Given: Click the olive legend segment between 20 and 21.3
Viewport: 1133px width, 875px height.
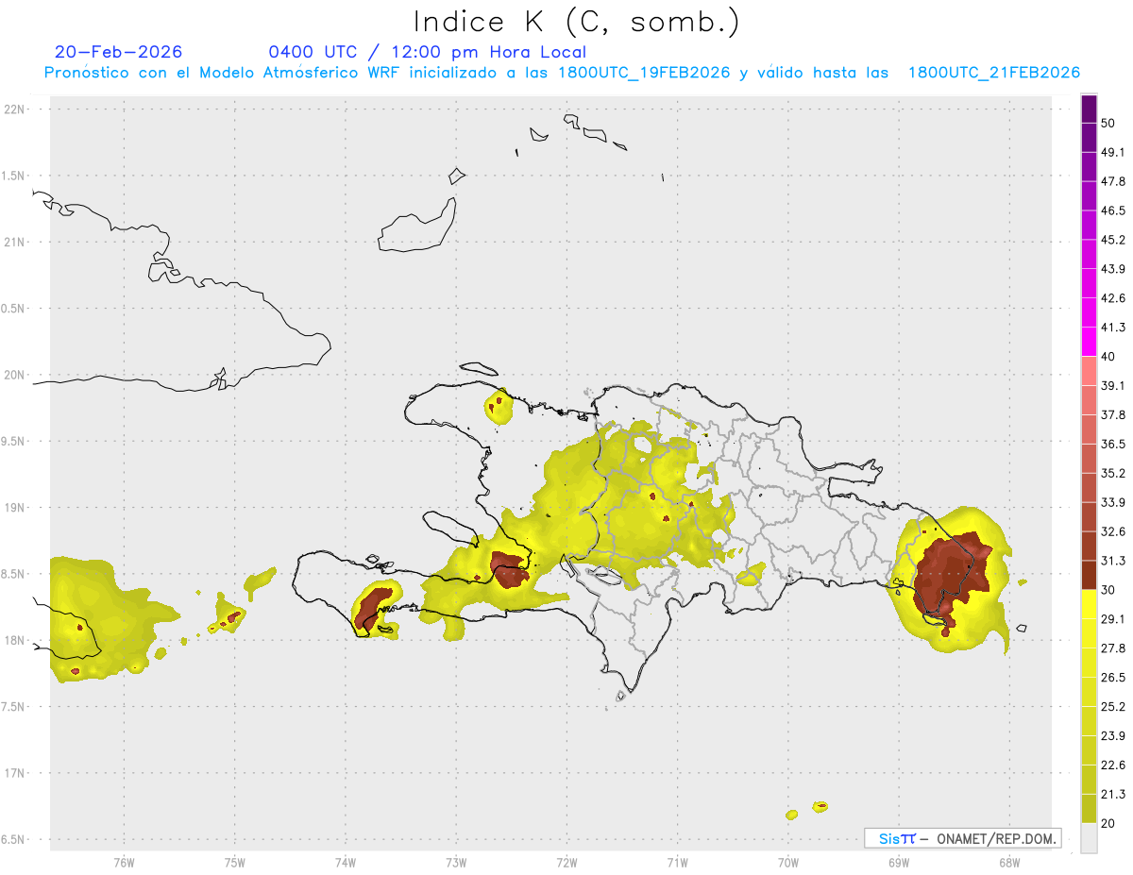Looking at the screenshot, I should click(x=1089, y=808).
